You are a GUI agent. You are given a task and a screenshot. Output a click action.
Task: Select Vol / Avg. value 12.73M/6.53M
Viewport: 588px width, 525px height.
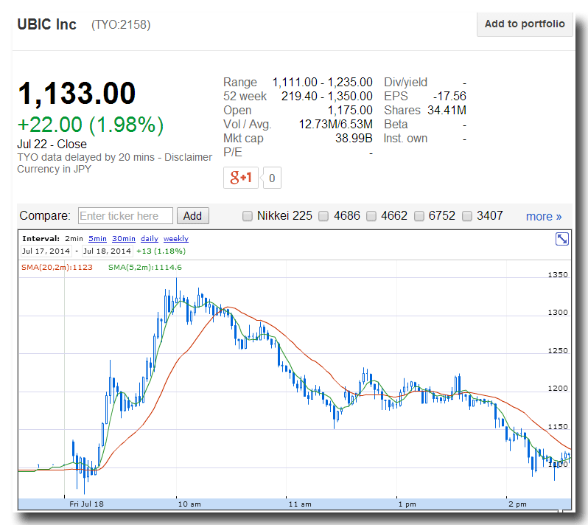point(335,124)
